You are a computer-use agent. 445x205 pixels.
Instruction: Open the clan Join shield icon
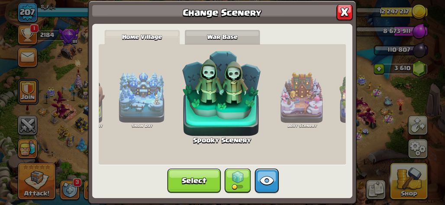tap(28, 92)
